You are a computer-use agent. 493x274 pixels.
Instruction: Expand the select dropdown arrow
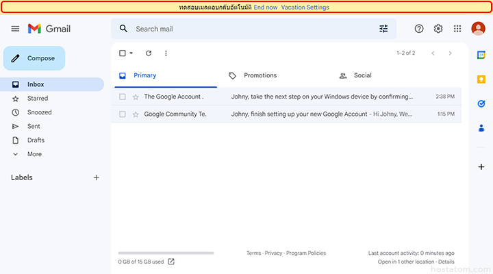pos(131,53)
